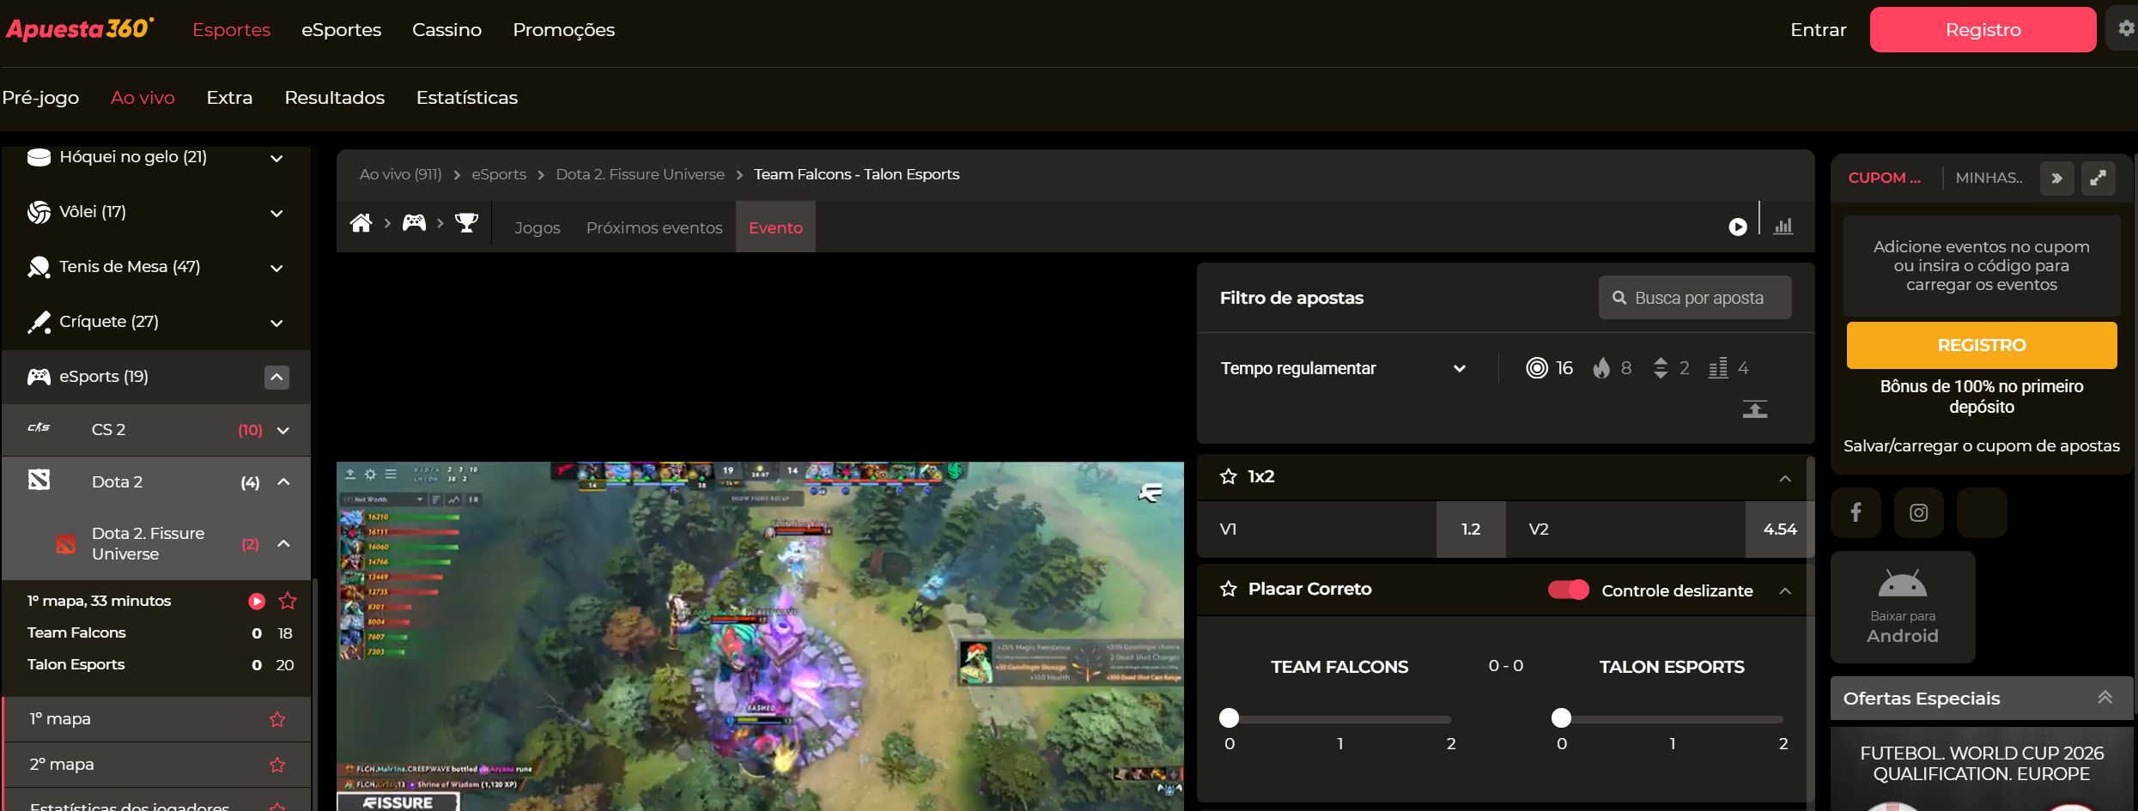Click the collapse-all markets upload-style icon
This screenshot has height=811, width=2138.
click(x=1755, y=409)
